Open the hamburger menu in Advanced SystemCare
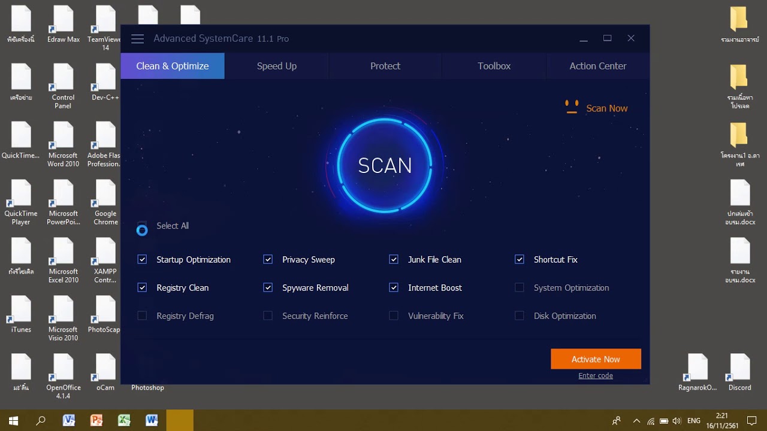 137,39
